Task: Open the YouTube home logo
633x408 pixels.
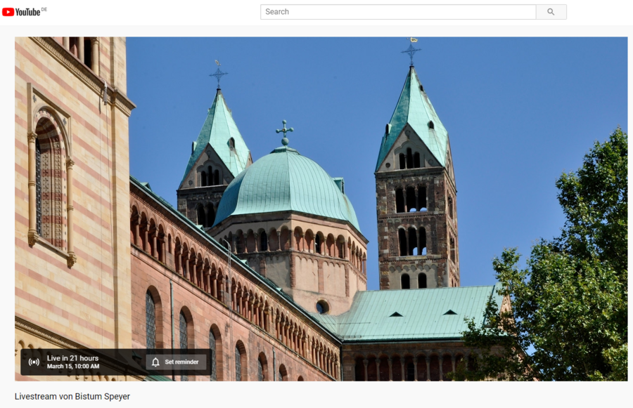Action: pyautogui.click(x=21, y=12)
